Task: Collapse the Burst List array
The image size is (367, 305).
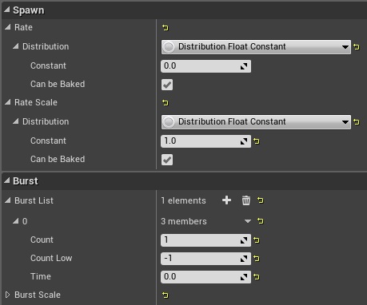Action: coord(8,200)
